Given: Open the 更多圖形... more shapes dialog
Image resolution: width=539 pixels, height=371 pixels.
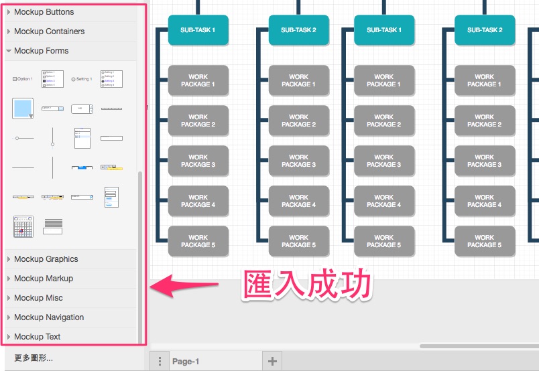Looking at the screenshot, I should pyautogui.click(x=34, y=358).
